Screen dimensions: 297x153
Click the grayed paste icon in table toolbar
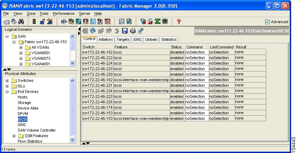coord(109,31)
